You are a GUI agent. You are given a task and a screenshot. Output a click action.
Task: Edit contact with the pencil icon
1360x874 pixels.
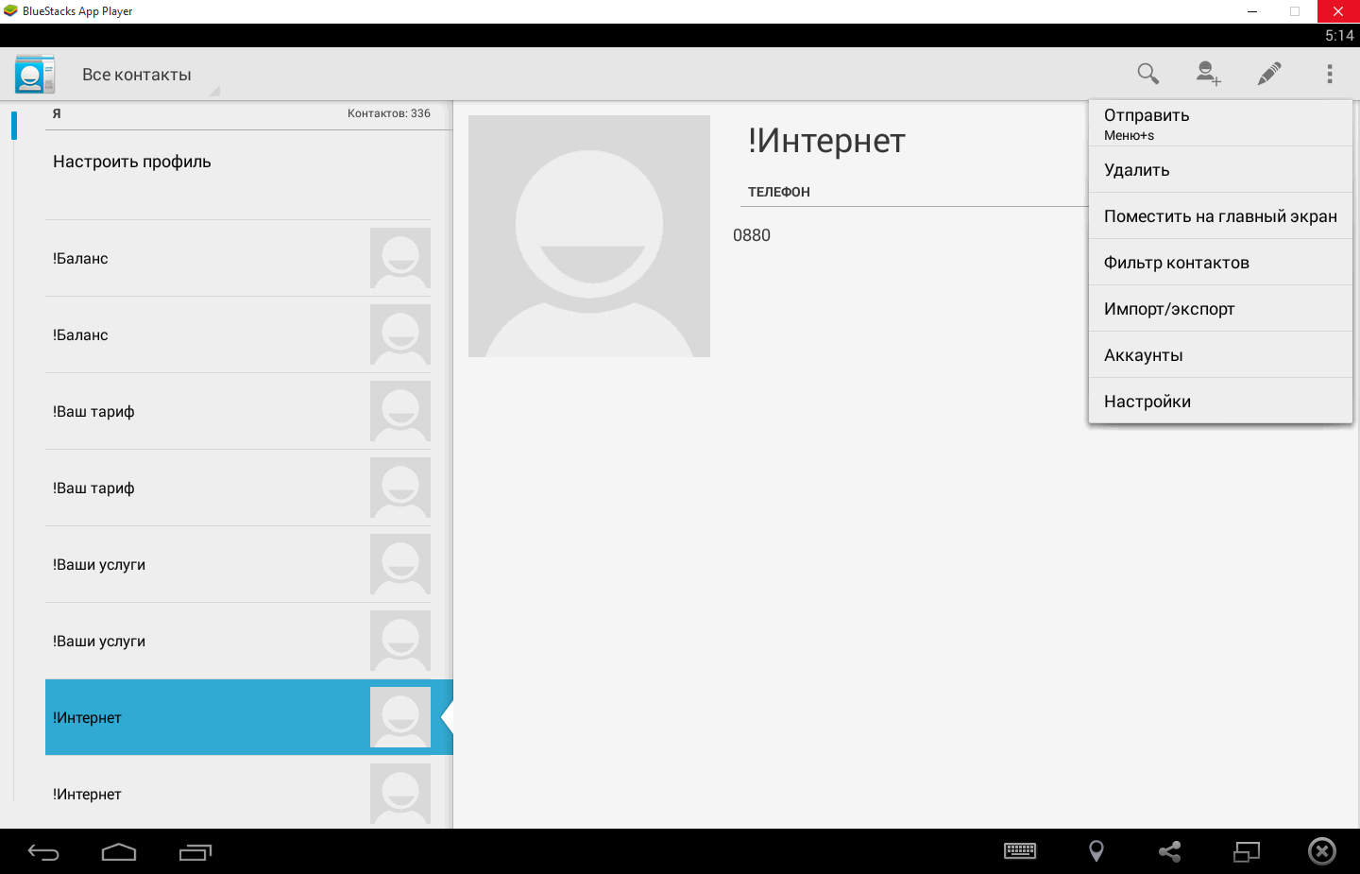(x=1269, y=74)
